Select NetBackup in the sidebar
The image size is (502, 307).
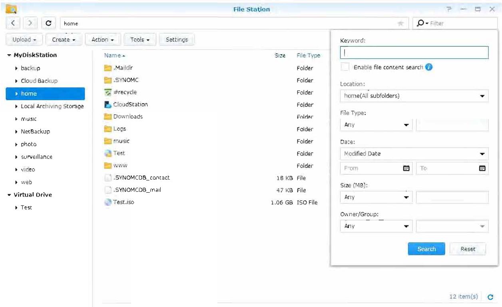35,132
